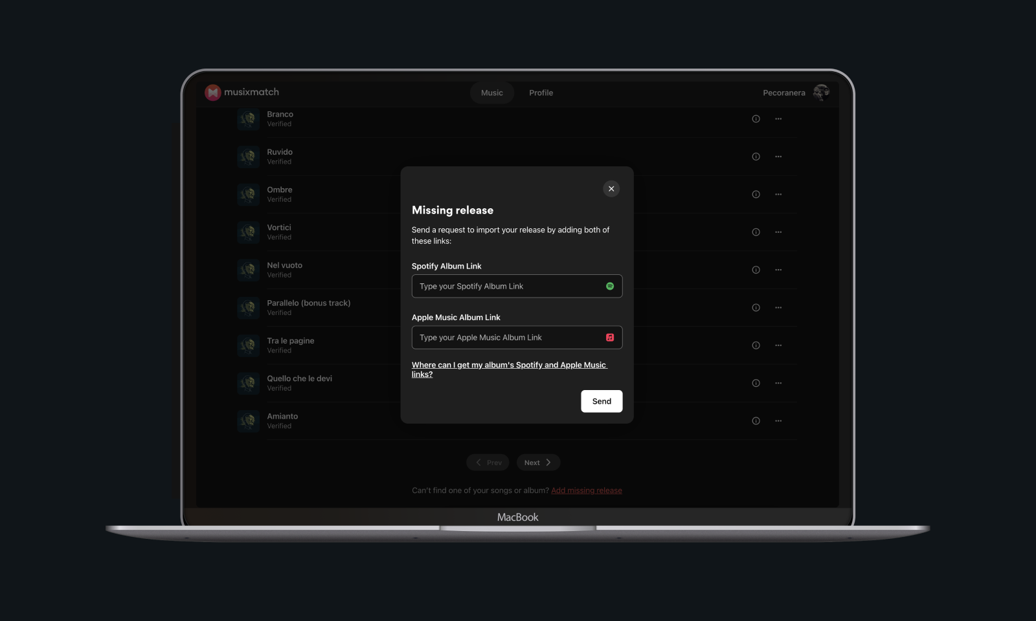This screenshot has height=621, width=1036.
Task: Open the Branco album thumbnail
Action: click(248, 119)
